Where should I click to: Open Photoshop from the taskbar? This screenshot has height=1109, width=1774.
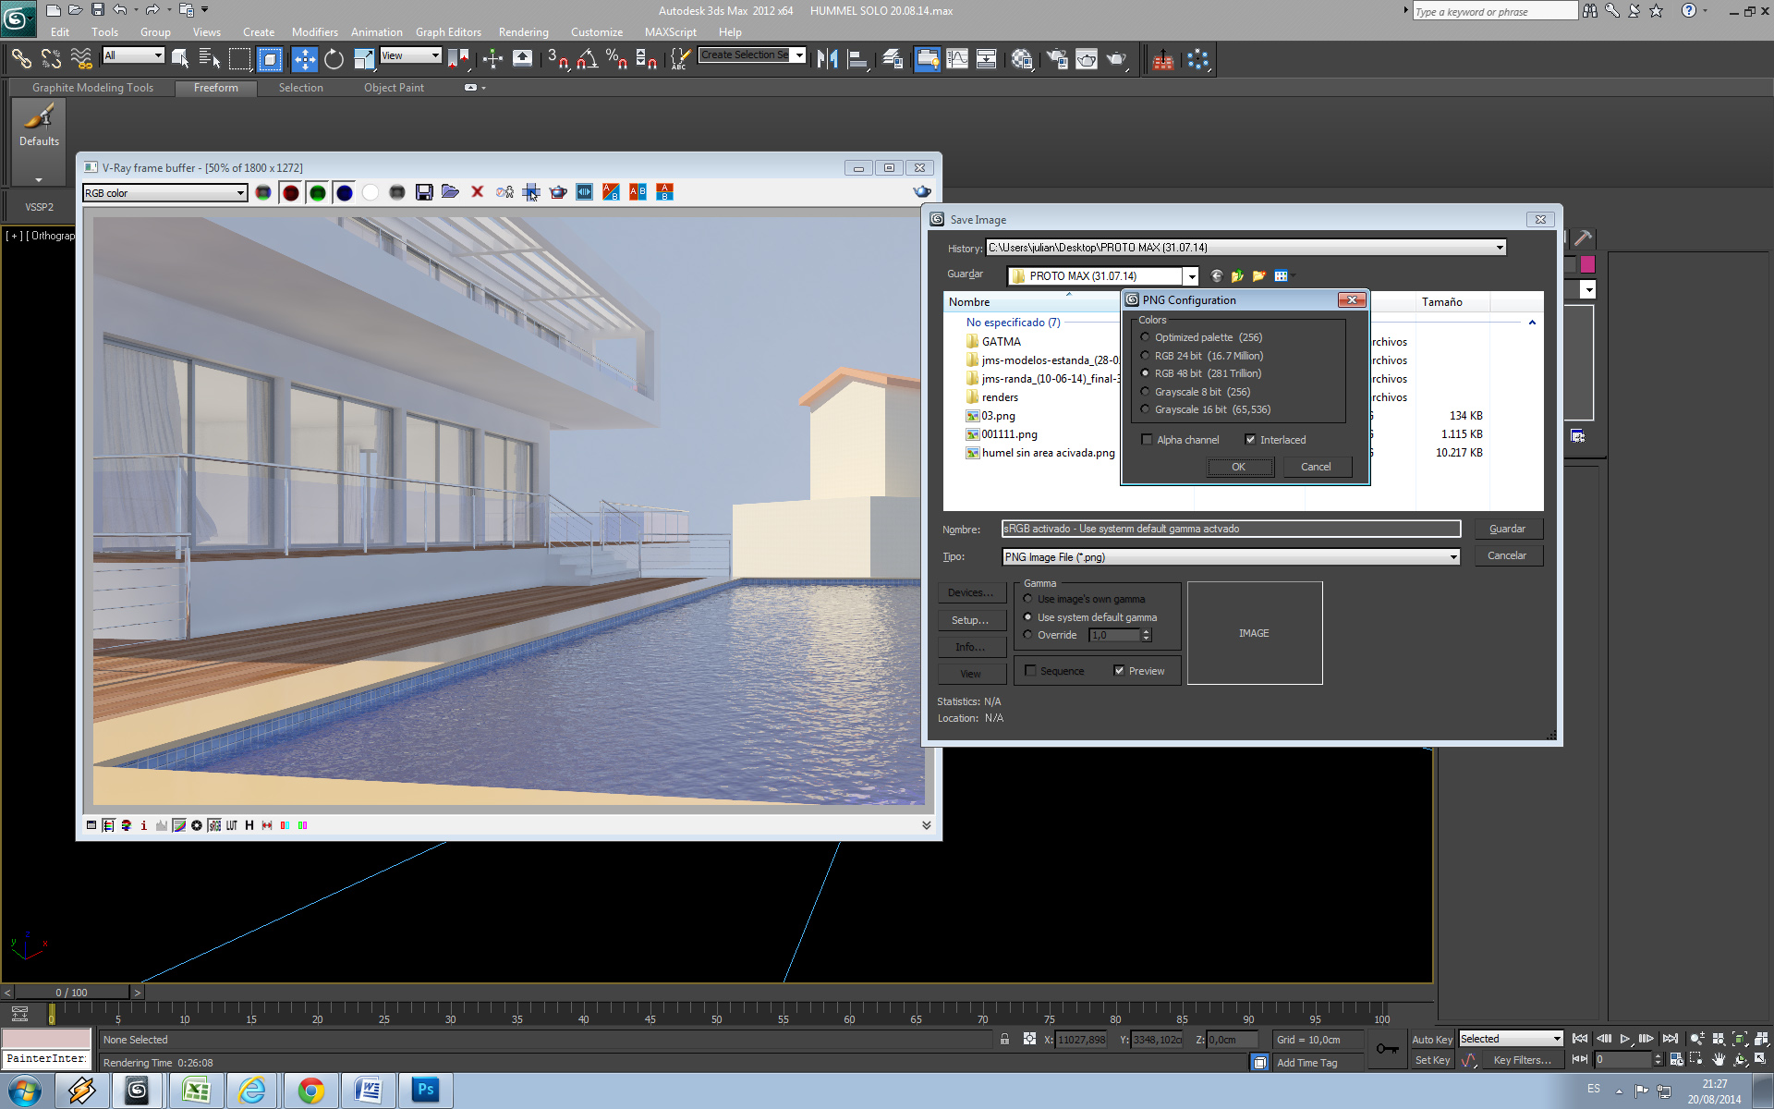coord(425,1090)
